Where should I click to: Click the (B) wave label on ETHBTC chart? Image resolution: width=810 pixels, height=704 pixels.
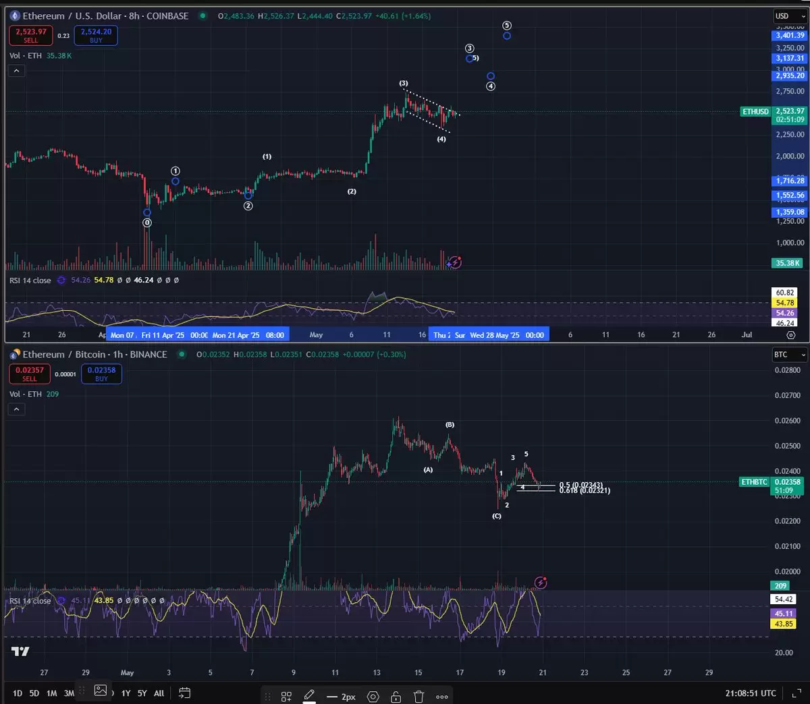click(450, 425)
